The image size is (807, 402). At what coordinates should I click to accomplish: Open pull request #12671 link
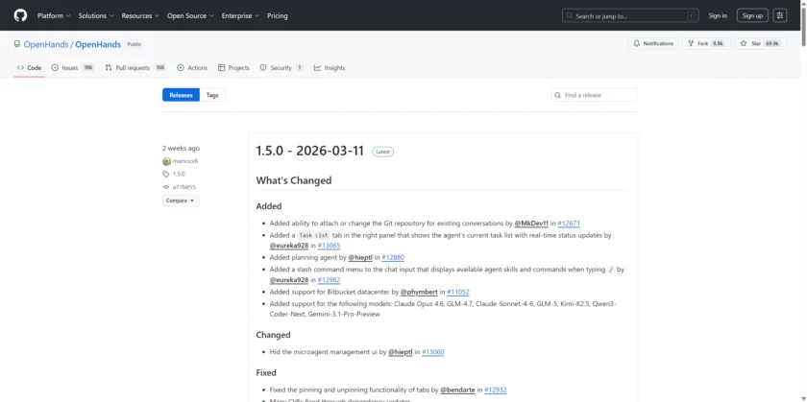click(569, 223)
